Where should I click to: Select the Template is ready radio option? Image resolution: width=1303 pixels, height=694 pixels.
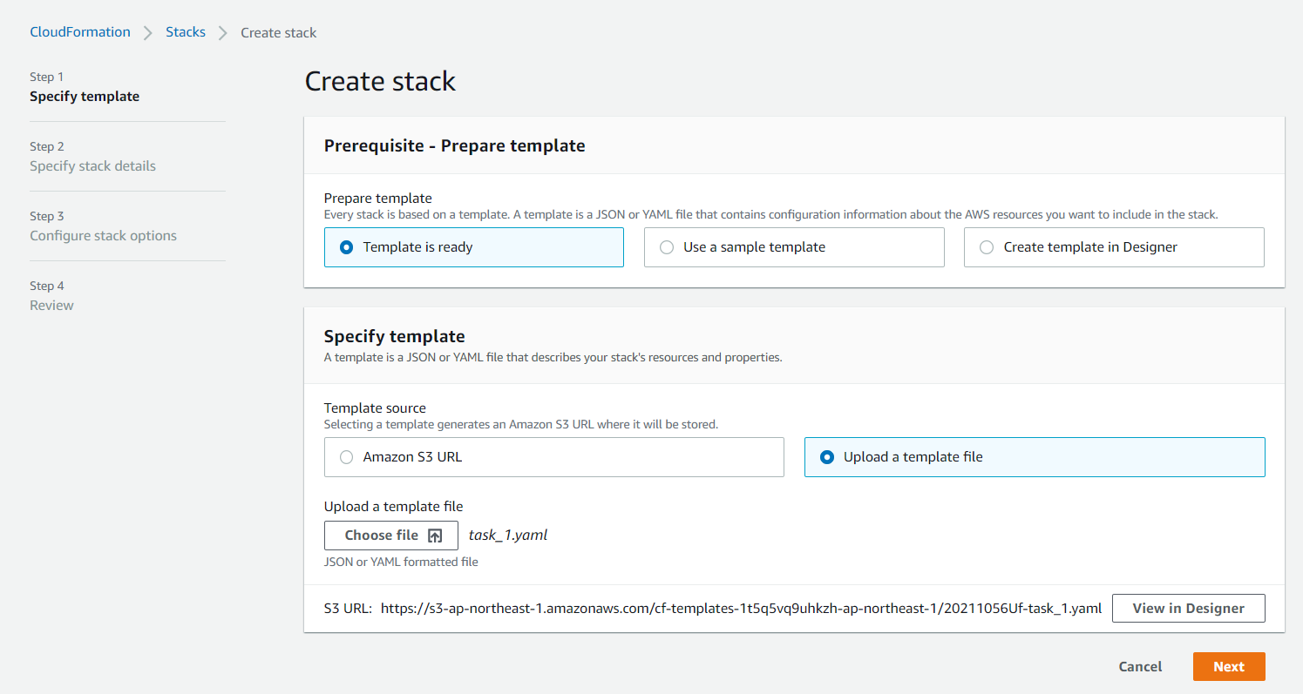tap(473, 247)
